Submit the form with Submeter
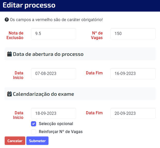 point(37,141)
